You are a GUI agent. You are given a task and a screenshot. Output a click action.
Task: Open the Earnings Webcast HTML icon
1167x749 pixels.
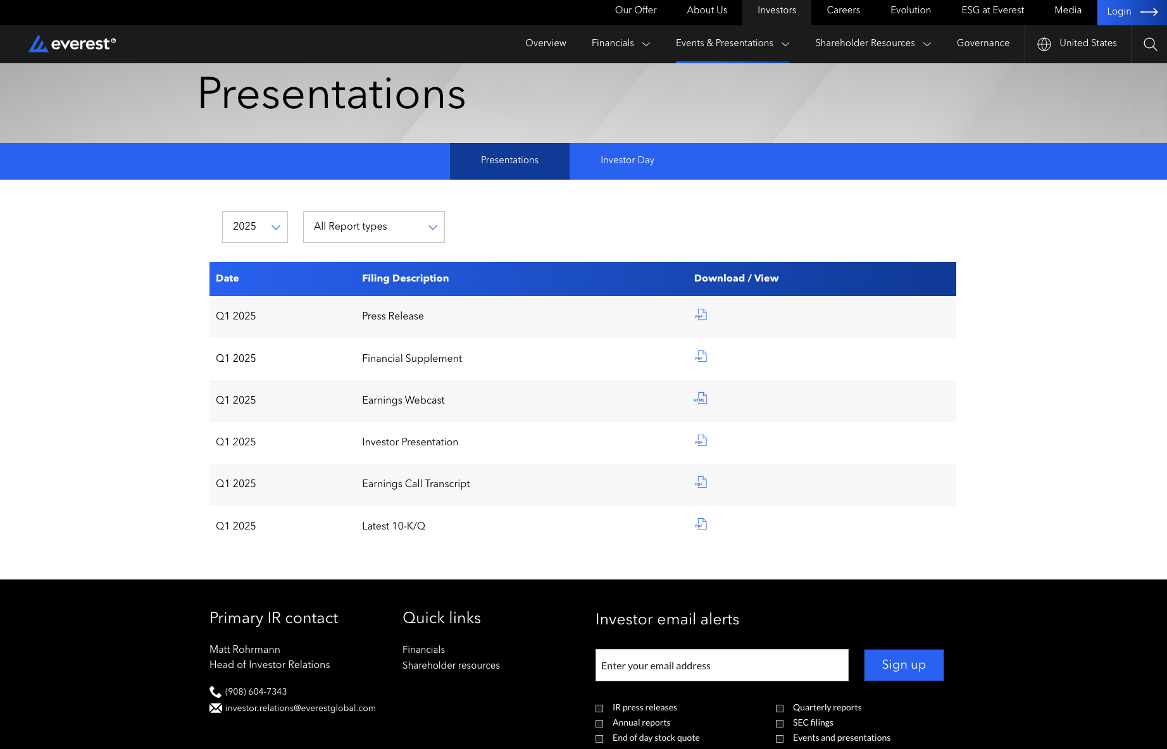701,398
